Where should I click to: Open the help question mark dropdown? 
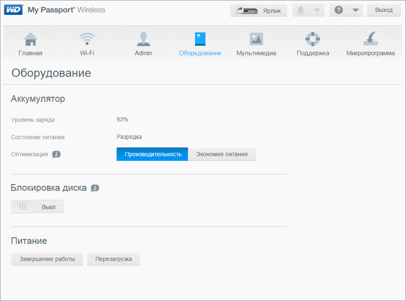point(346,10)
